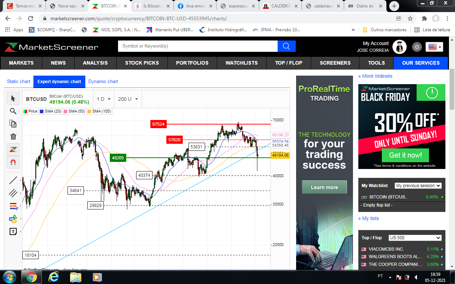Click the Lista de leitura reading list

(432, 30)
